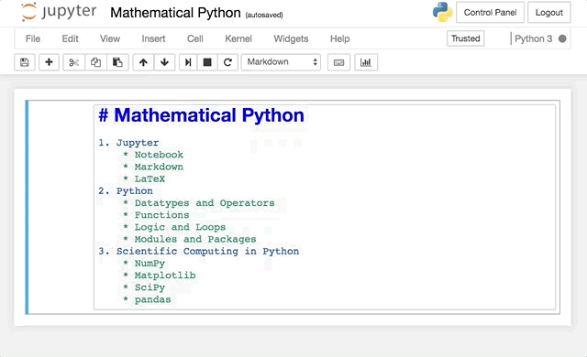
Task: Rename notebook by clicking Mathematical Python title
Action: [x=175, y=13]
